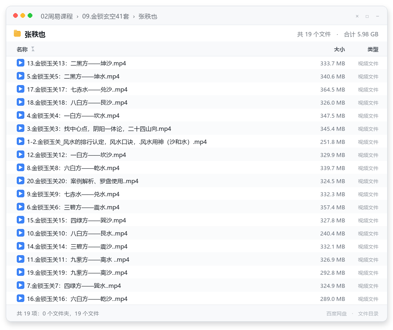Select file name 20.金锁玉关20：案例解析、罗盘使用..mp4
The image size is (393, 330).
point(83,181)
